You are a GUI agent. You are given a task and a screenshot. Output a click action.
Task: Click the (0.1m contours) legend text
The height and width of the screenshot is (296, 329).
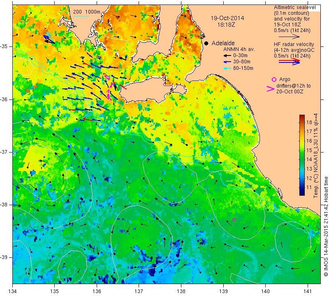tap(291, 13)
